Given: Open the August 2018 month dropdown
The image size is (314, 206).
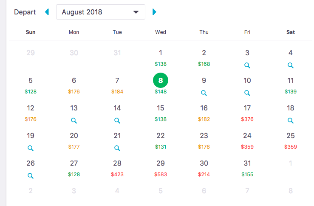Looking at the screenshot, I should (101, 12).
